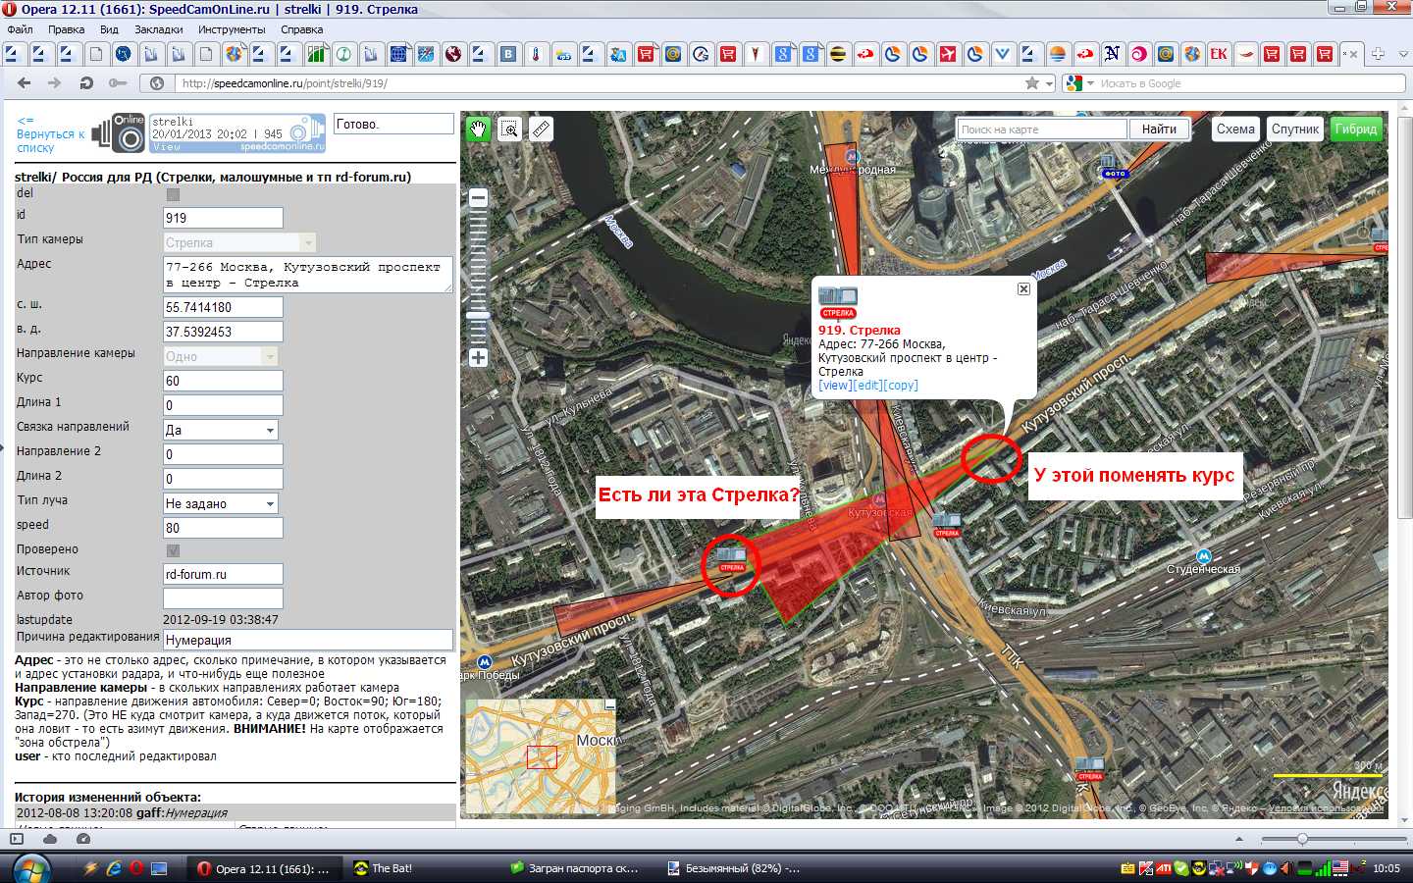Launch Internet Explorer from quick launch
This screenshot has width=1413, height=883.
[114, 868]
